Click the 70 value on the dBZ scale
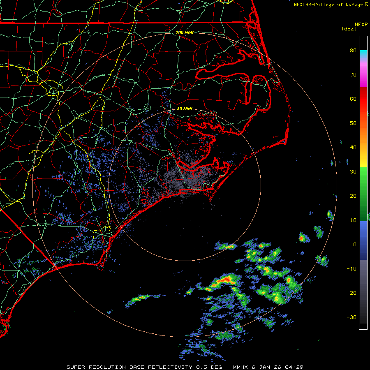Image resolution: width=370 pixels, height=370 pixels. click(x=353, y=74)
